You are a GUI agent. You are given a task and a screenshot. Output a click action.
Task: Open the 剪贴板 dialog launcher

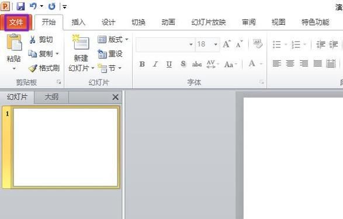[58, 82]
